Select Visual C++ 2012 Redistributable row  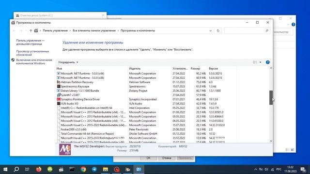(146, 121)
